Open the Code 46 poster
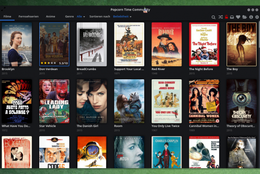The image size is (260, 174). click(x=54, y=152)
